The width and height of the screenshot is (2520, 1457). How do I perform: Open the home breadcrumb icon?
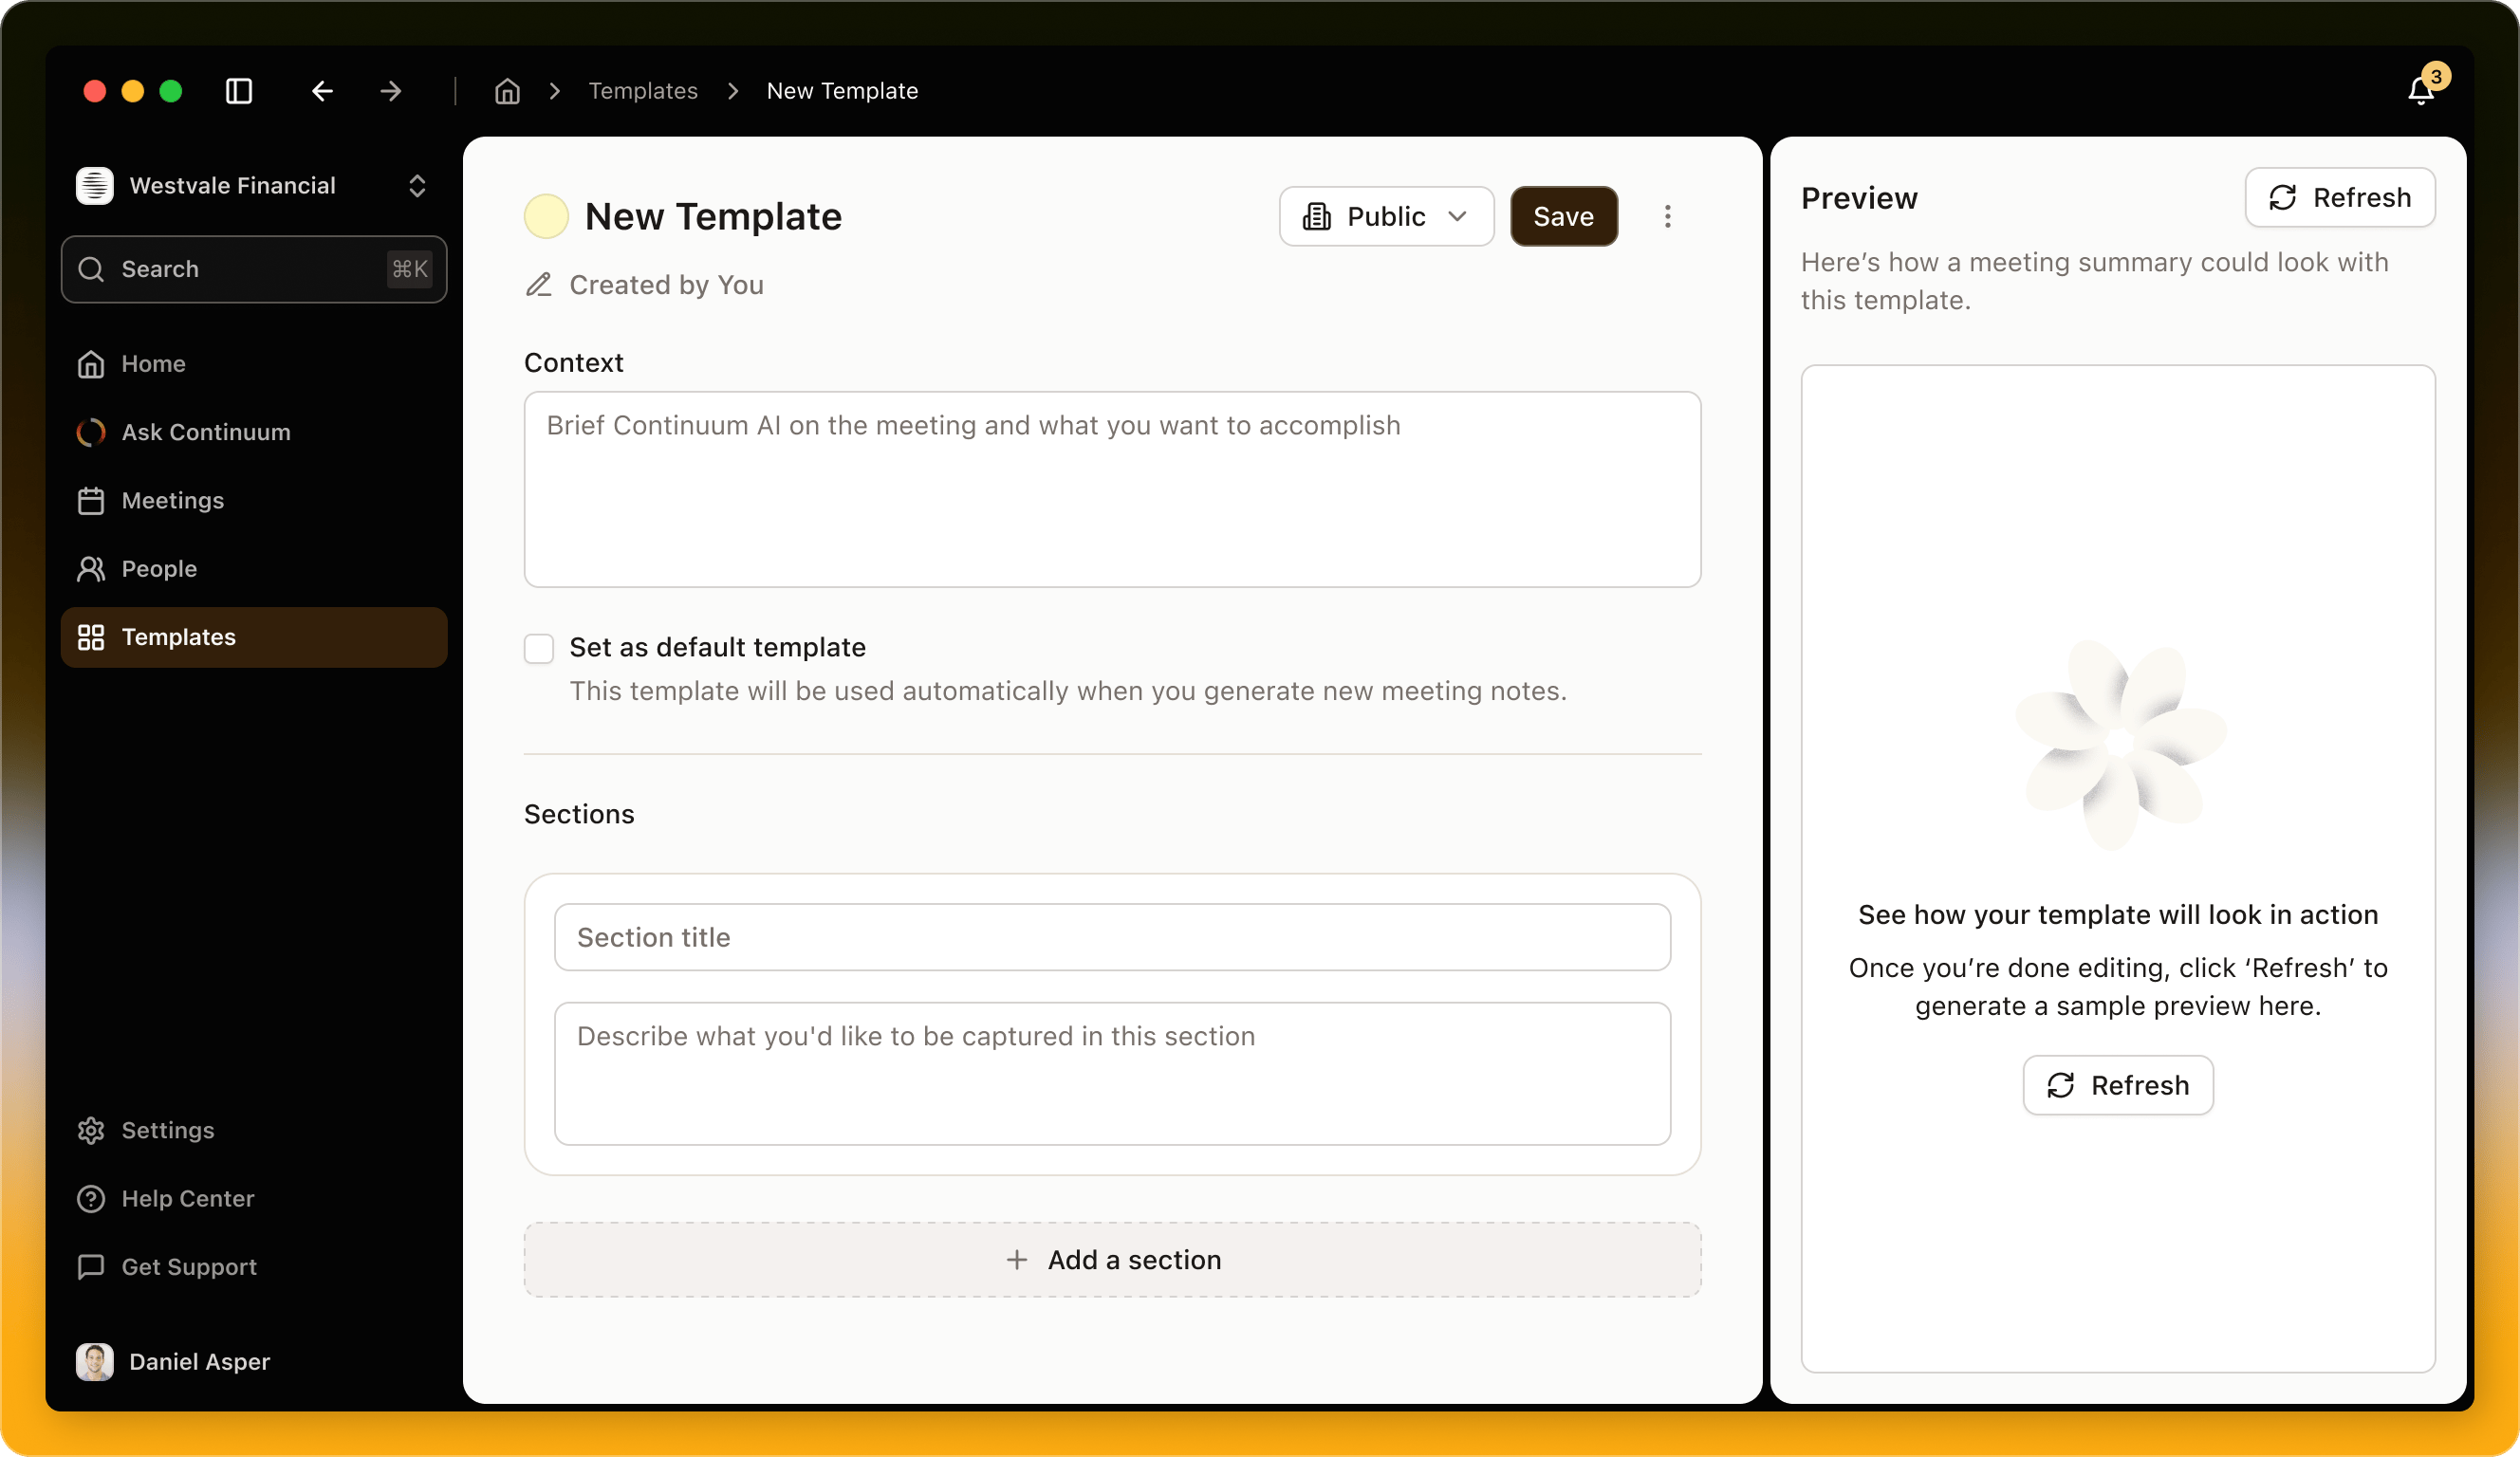(507, 91)
